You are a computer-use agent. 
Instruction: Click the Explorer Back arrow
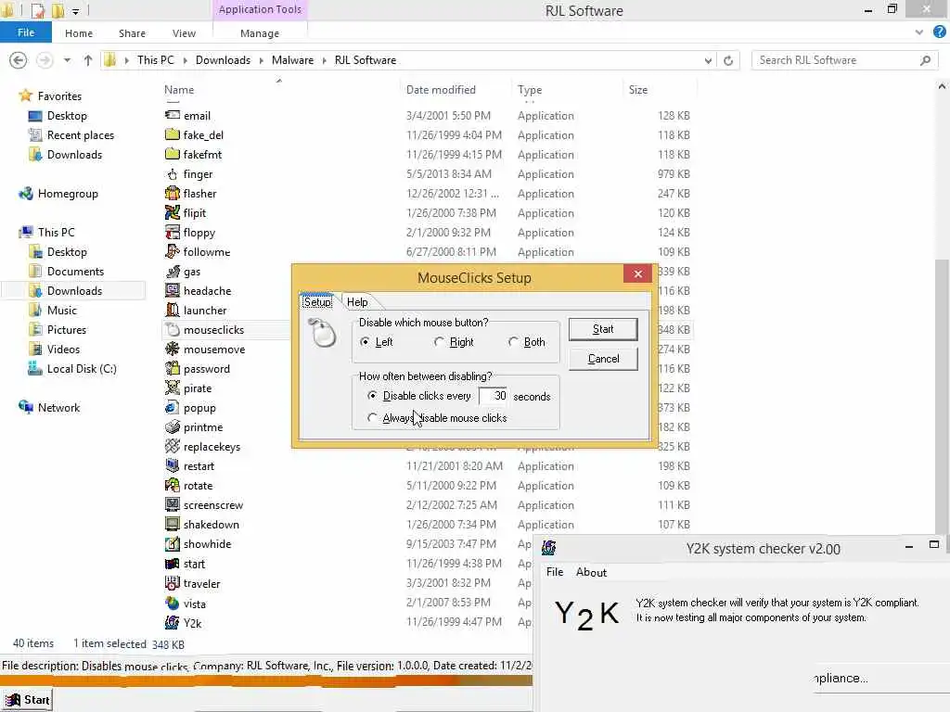point(19,60)
